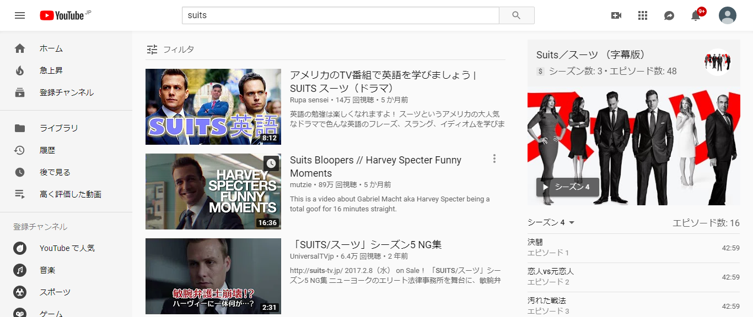Screen dimensions: 753x317
Task: Open YouTube apps grid icon
Action: 643,15
